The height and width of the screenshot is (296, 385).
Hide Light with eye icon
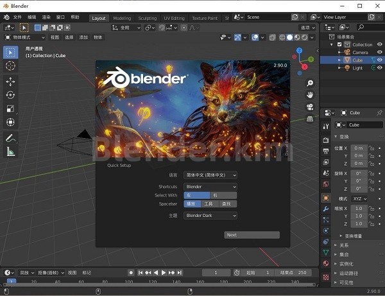[380, 68]
